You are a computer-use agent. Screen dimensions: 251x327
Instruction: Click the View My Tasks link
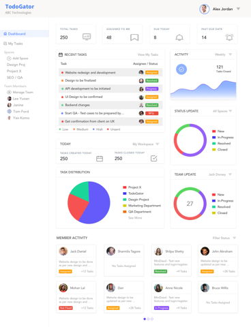(148, 54)
